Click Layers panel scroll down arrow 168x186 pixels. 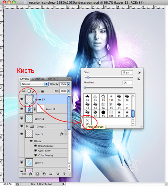click(x=69, y=170)
